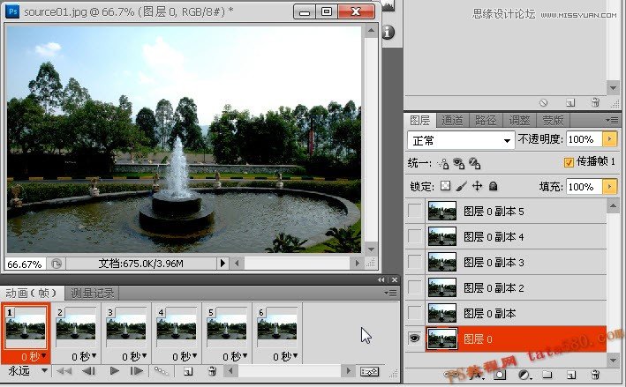Hide layer 图层 0 with eye icon
Screen dimensions: 626x387
pos(415,338)
